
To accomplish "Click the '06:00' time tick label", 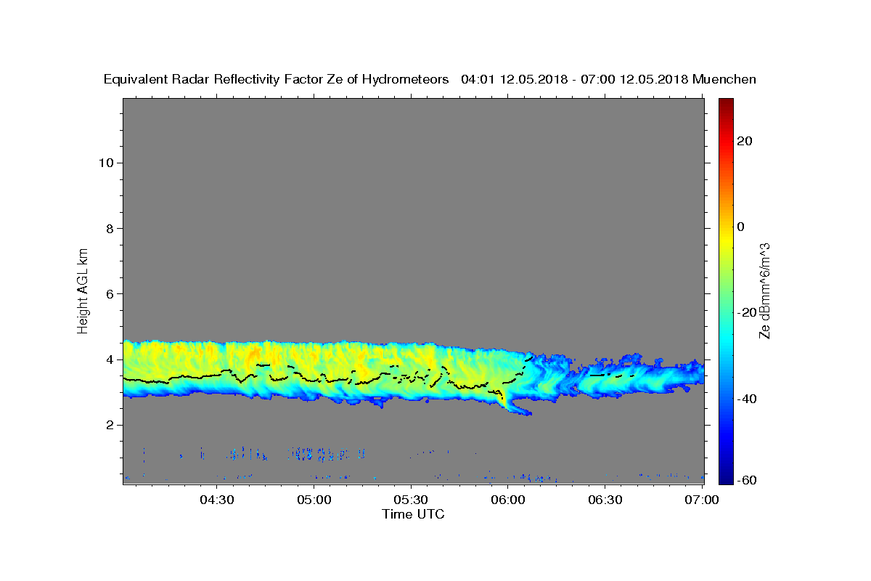I will click(508, 500).
